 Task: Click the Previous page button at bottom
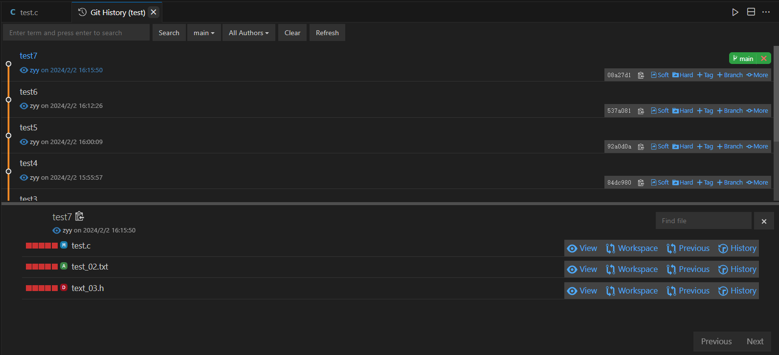[716, 342]
